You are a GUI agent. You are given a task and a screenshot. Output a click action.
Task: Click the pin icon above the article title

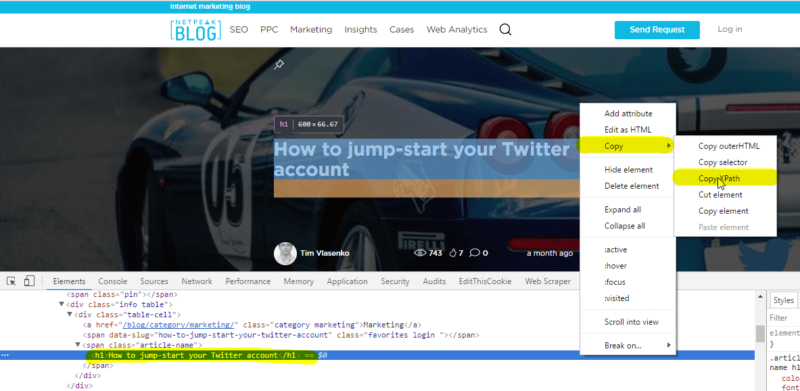point(279,65)
